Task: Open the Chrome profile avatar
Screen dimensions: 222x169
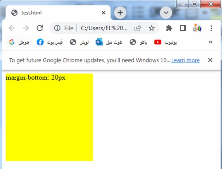Action: pyautogui.click(x=197, y=28)
